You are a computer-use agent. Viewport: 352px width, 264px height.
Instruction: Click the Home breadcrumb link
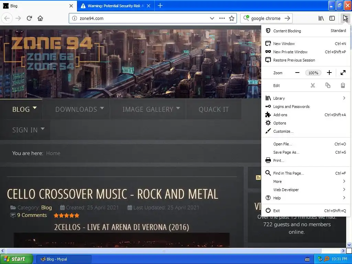tap(53, 153)
